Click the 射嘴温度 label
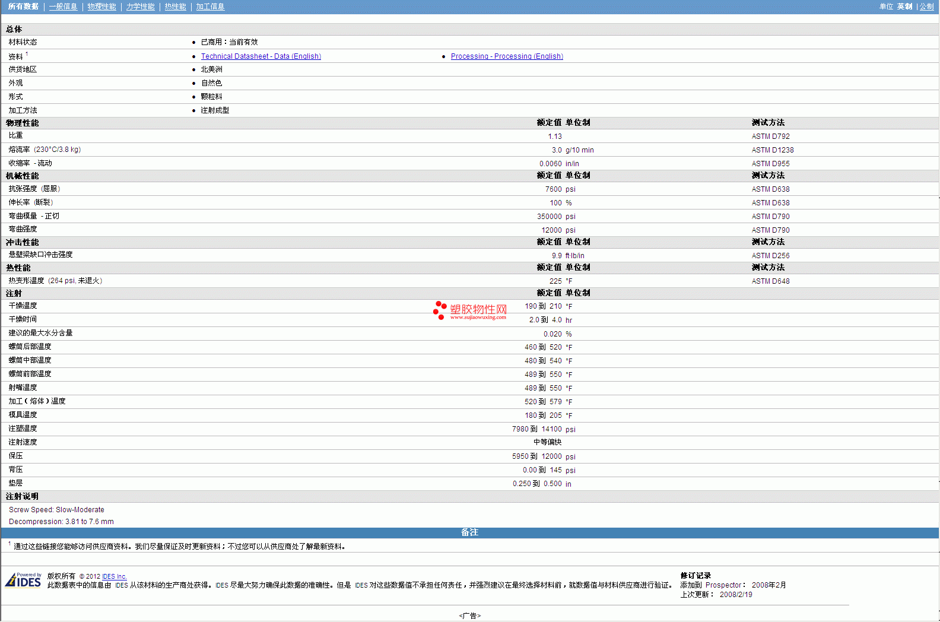This screenshot has width=940, height=622. 23,388
